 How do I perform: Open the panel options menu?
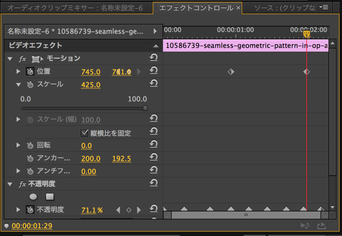tap(324, 7)
